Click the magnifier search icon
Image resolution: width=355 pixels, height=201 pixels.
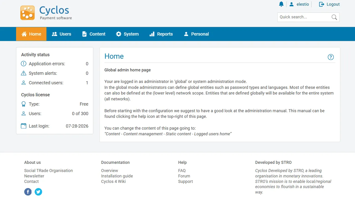coord(334,17)
